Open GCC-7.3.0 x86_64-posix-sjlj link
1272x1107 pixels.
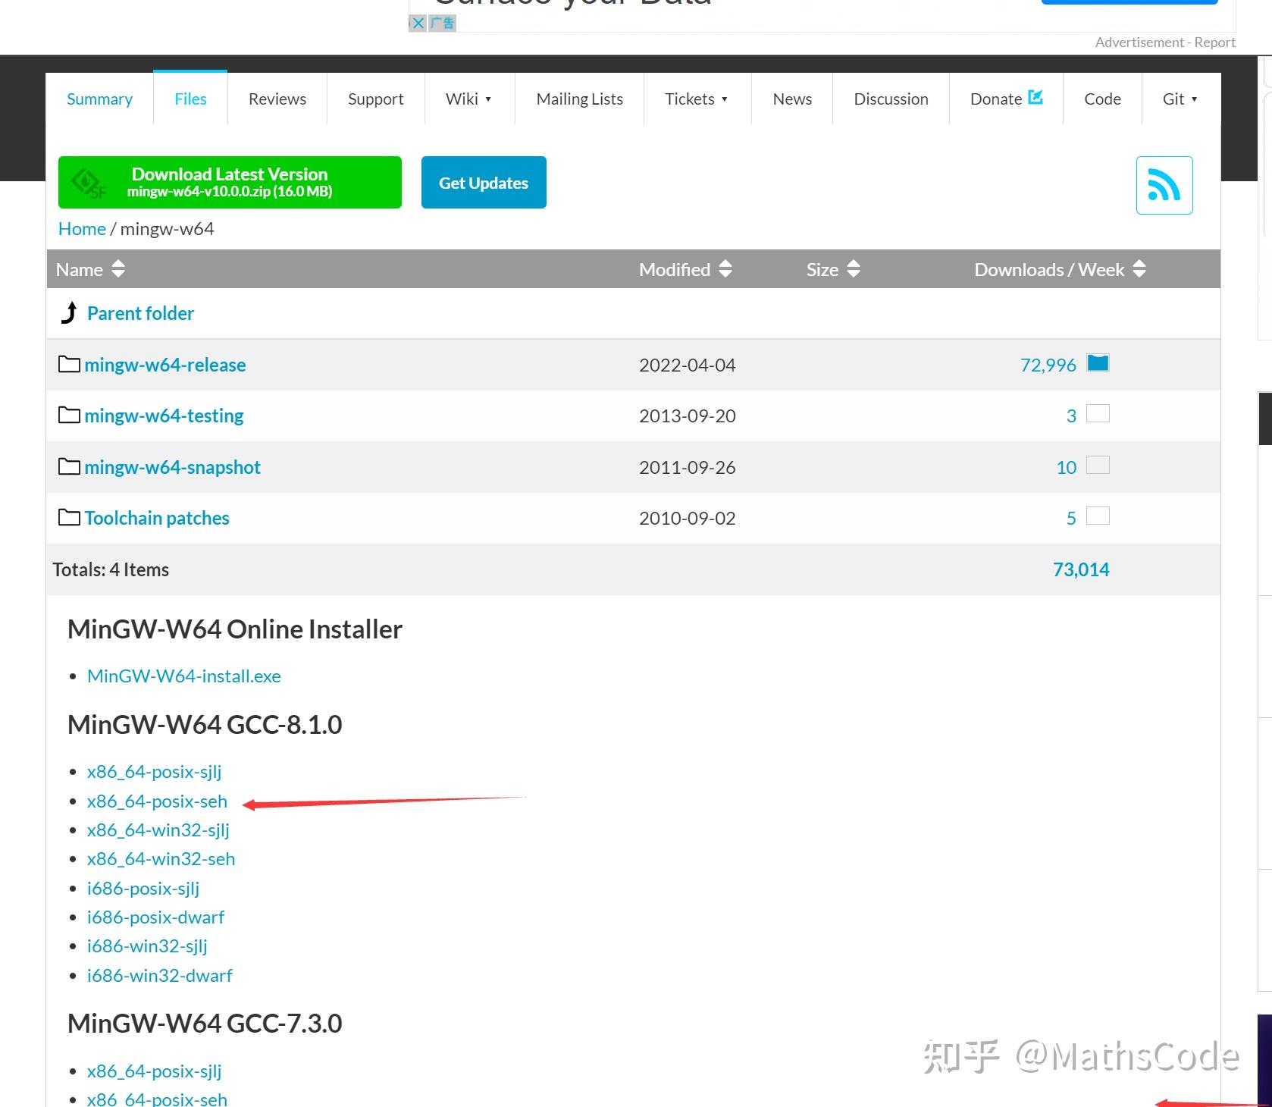pyautogui.click(x=154, y=1071)
